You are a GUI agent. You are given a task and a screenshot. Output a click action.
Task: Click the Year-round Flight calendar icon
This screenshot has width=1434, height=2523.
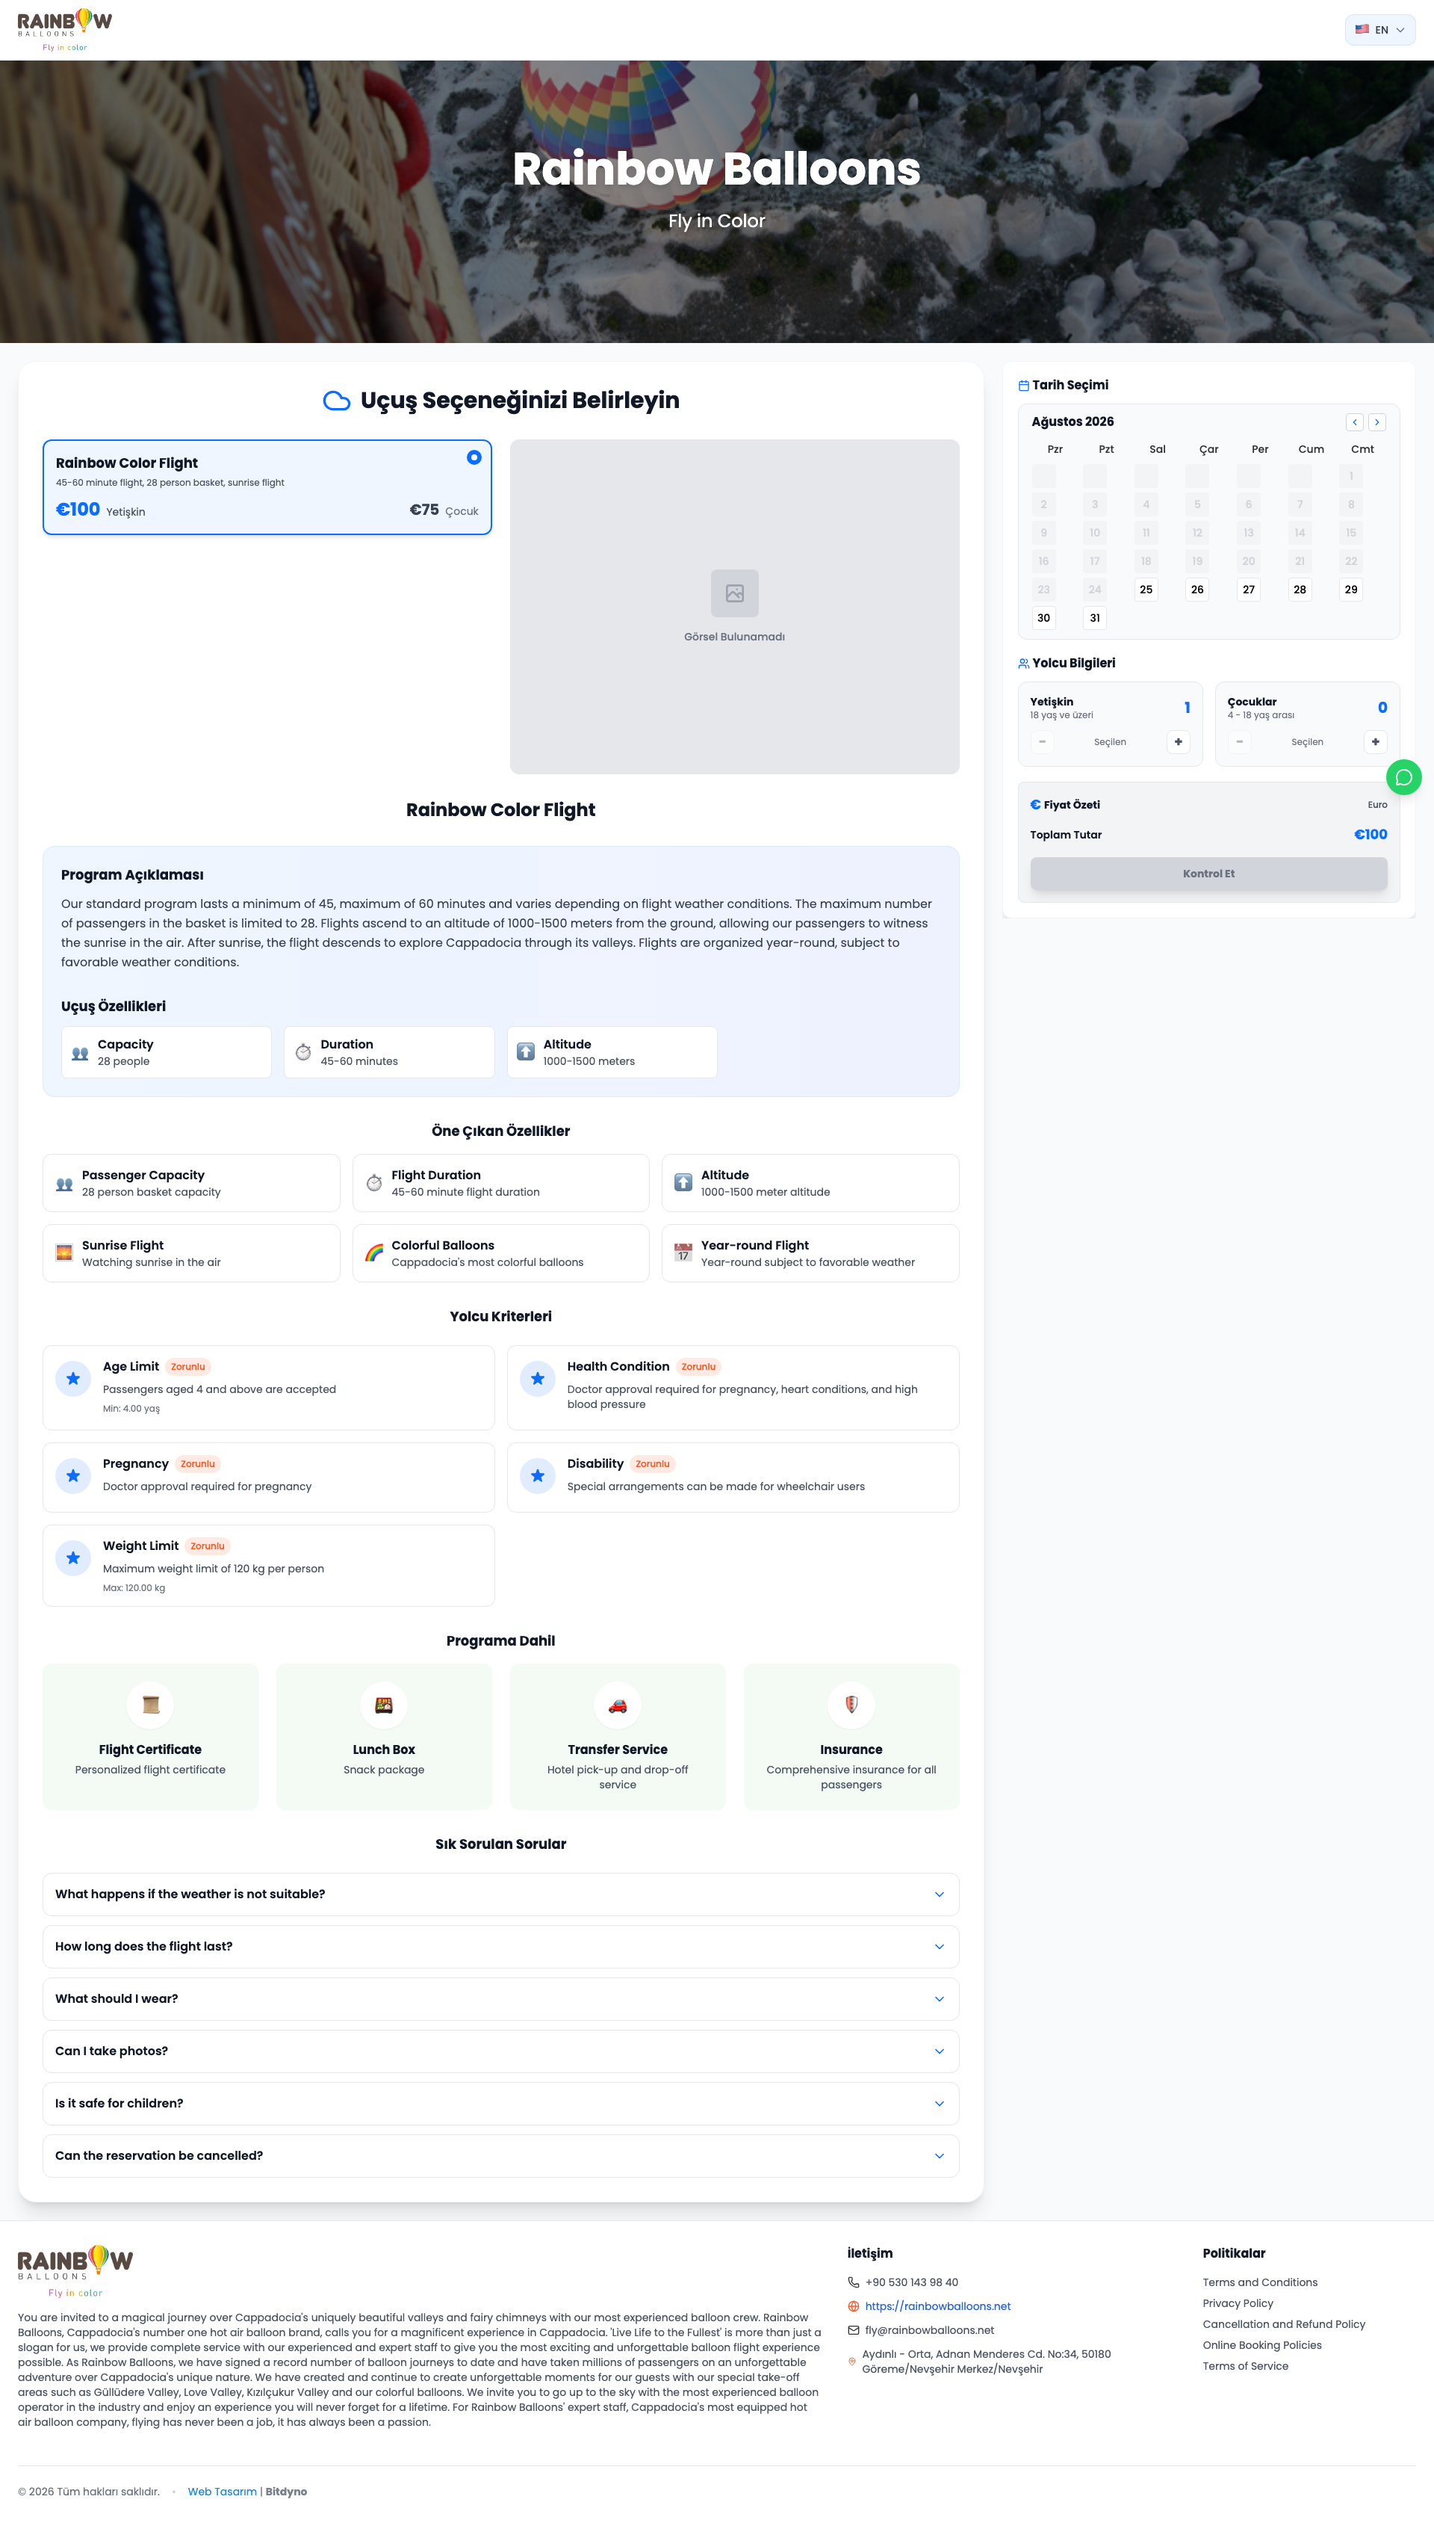coord(683,1252)
